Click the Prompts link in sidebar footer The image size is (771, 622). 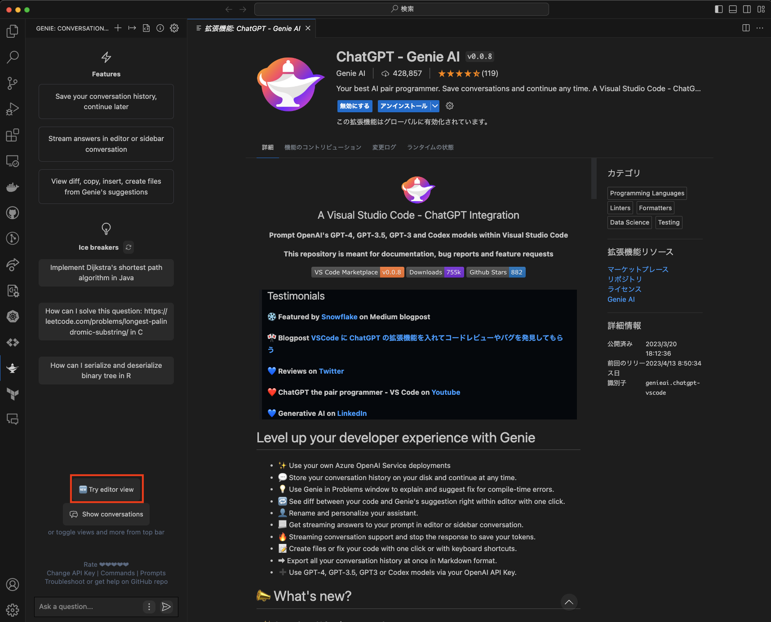(x=153, y=573)
